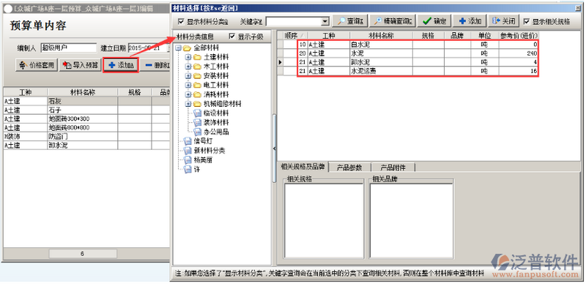Click the 编制人 input field
Viewport: 586px width, 286px height.
[69, 48]
